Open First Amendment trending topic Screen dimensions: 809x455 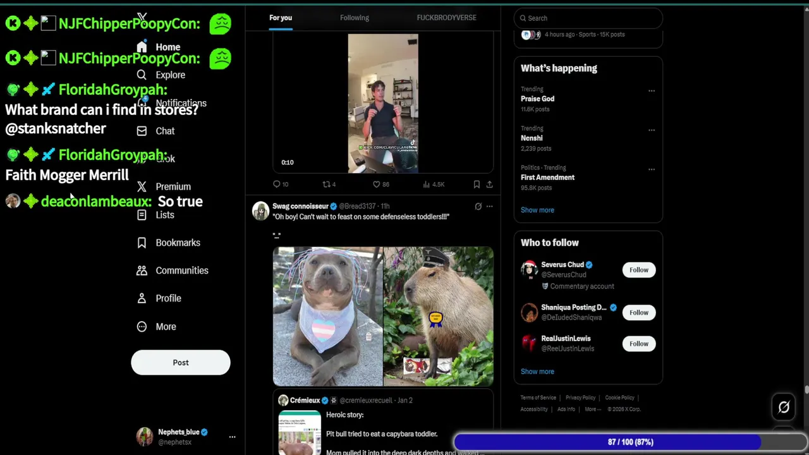547,177
